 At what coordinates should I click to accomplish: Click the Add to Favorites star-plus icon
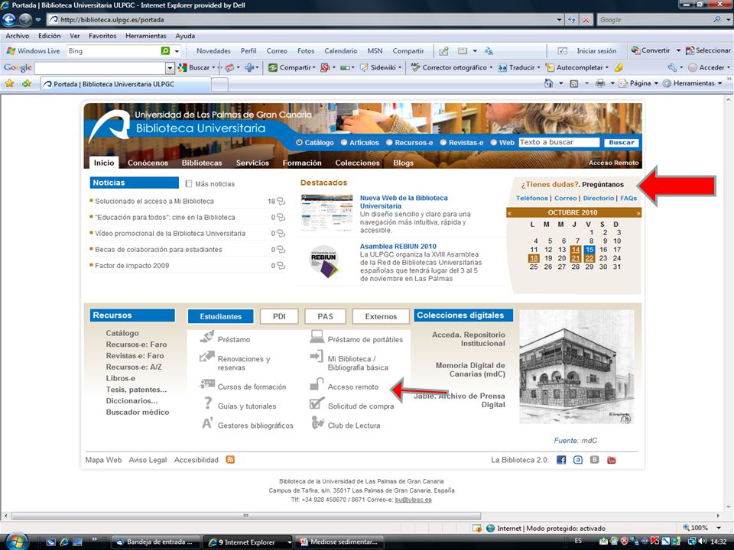(27, 84)
